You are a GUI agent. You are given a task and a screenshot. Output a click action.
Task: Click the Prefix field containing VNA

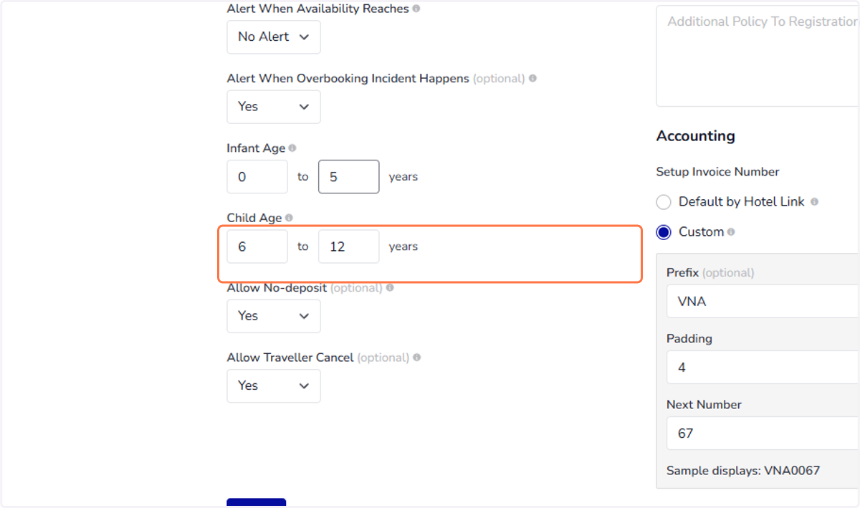click(x=763, y=302)
